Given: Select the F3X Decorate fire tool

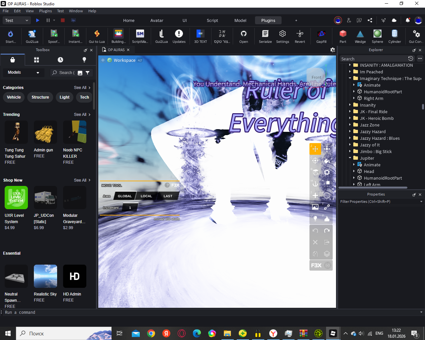Looking at the screenshot, I should 327,218.
